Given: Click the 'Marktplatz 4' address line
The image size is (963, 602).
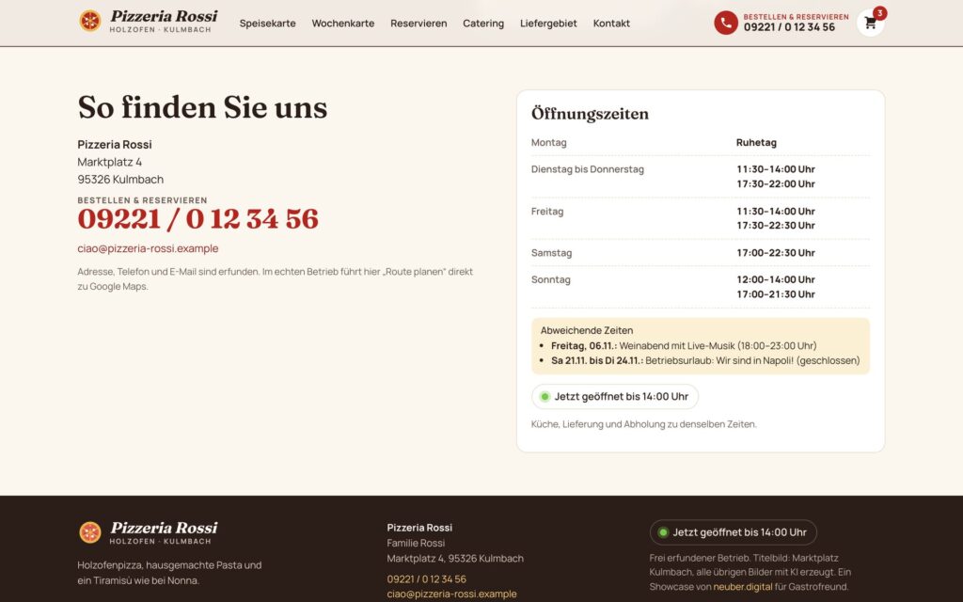Looking at the screenshot, I should pyautogui.click(x=109, y=162).
